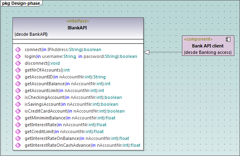Select the «component» stereotype label

pos(198,39)
